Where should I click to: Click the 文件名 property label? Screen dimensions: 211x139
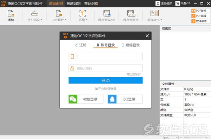click(x=165, y=89)
